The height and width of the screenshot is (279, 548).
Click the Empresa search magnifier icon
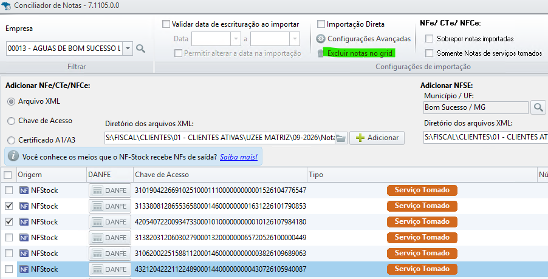(140, 49)
